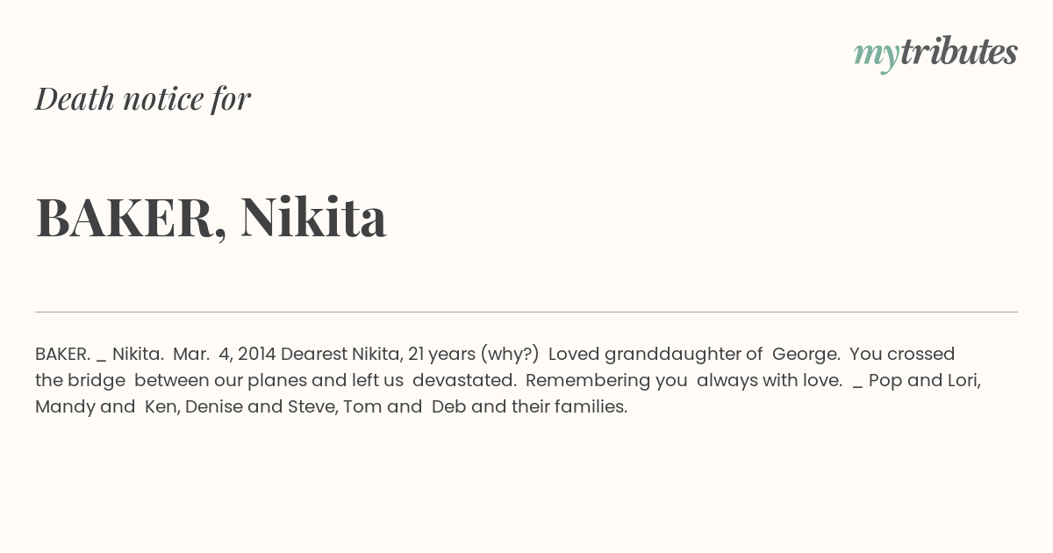Click the green "my" part of logo
Screen dimensions: 1053x553
tap(877, 56)
